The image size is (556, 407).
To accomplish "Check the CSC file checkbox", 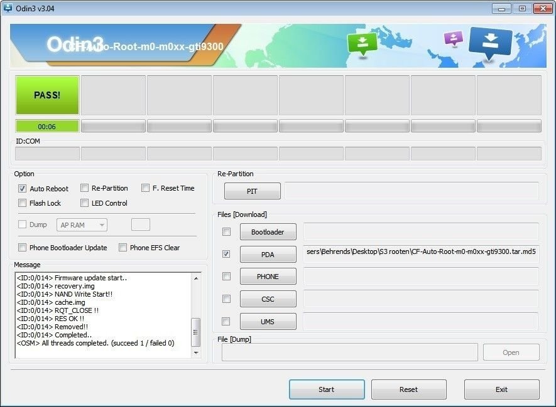I will [226, 299].
